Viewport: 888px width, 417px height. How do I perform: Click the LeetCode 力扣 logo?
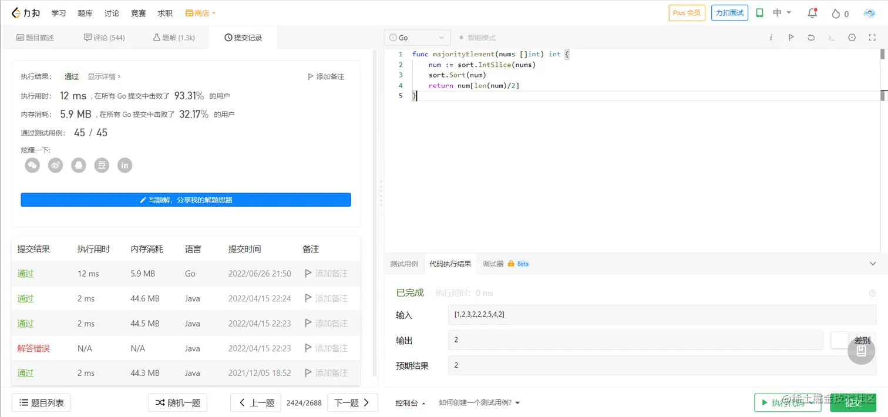pyautogui.click(x=25, y=13)
